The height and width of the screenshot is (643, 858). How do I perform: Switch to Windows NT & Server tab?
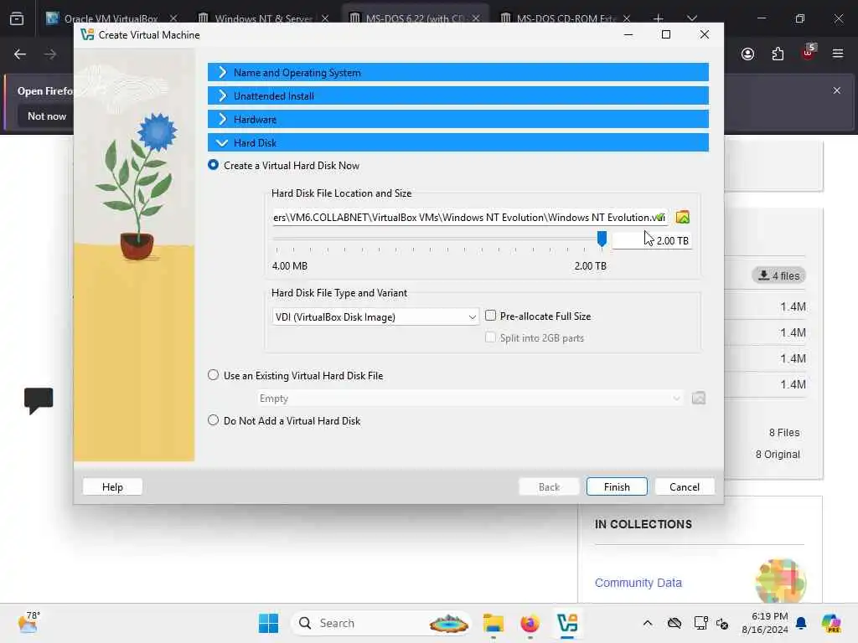click(263, 18)
